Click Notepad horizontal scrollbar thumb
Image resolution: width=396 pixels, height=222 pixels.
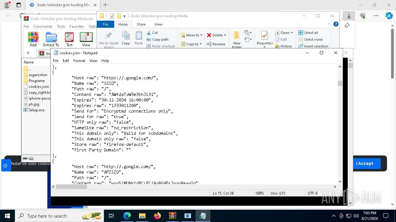(x=71, y=187)
